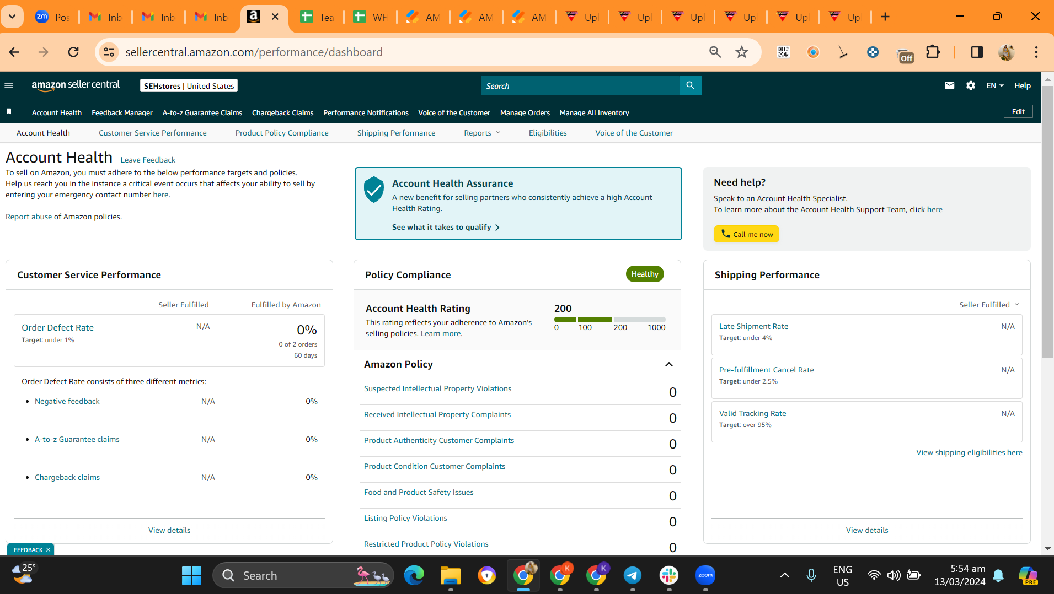Open Manage All Inventory in favorites bar

[594, 112]
